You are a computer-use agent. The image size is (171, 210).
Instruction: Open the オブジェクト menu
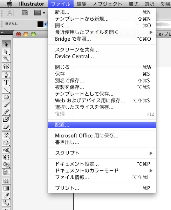point(107,4)
